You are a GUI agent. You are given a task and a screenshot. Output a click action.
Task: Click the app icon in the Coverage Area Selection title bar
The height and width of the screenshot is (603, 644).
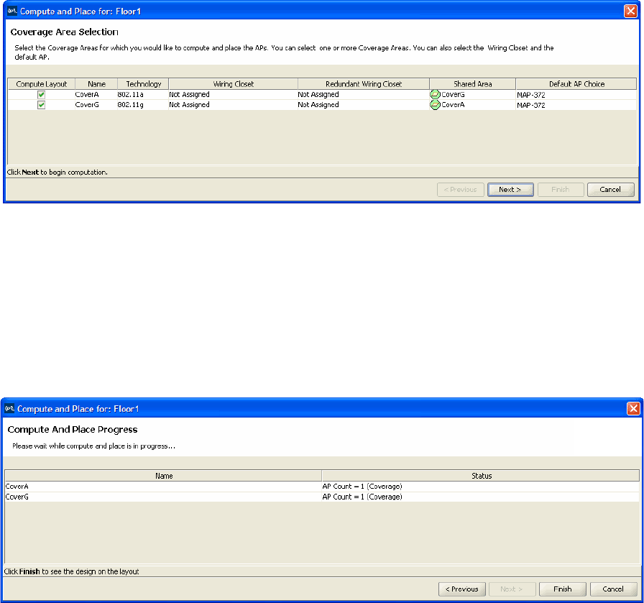point(11,11)
